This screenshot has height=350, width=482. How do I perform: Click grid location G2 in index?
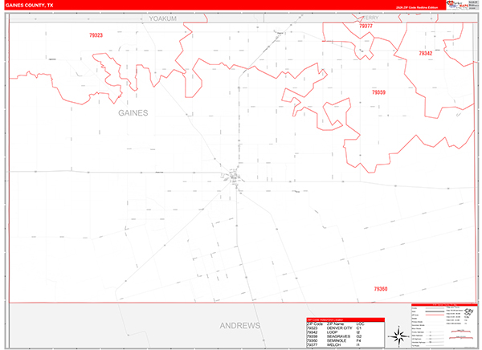(x=359, y=336)
